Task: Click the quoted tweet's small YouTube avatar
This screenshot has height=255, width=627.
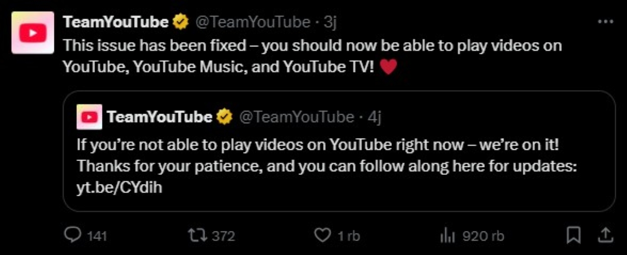Action: click(x=89, y=117)
